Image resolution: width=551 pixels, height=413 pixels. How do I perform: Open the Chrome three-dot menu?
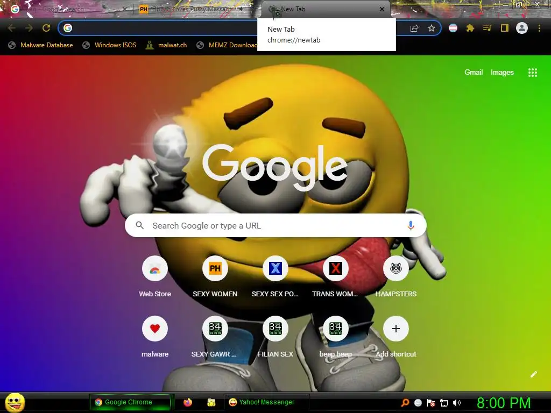click(539, 28)
